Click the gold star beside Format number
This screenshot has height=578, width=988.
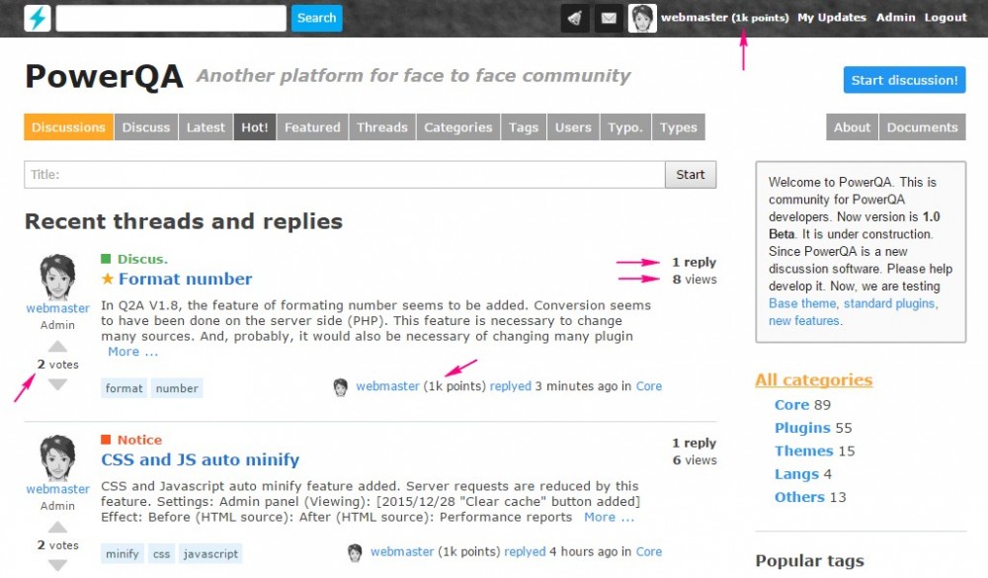(108, 280)
